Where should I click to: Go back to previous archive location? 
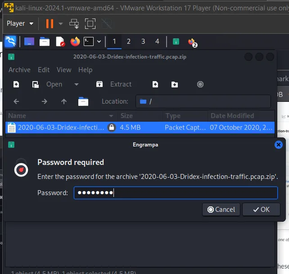[16, 101]
